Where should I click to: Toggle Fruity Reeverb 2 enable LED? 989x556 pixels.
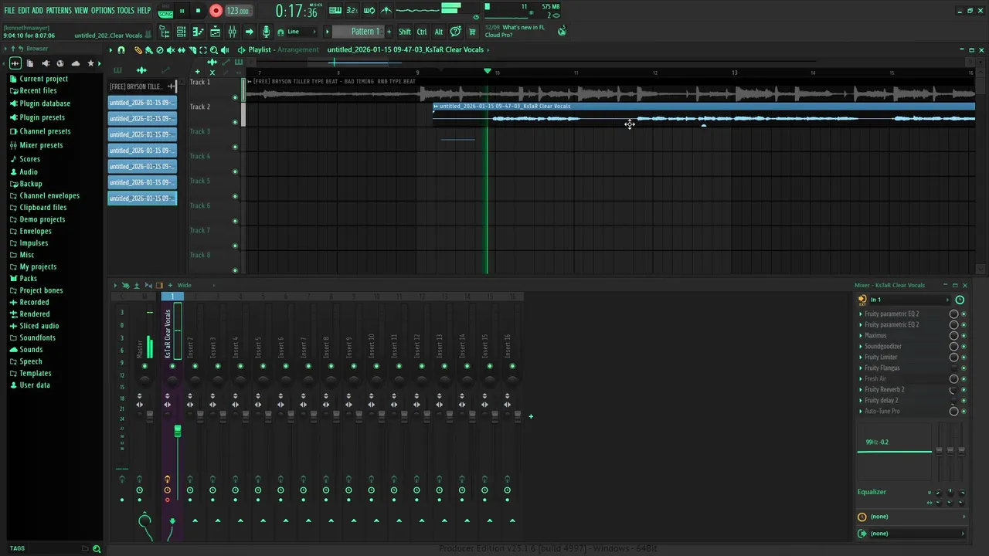point(964,390)
